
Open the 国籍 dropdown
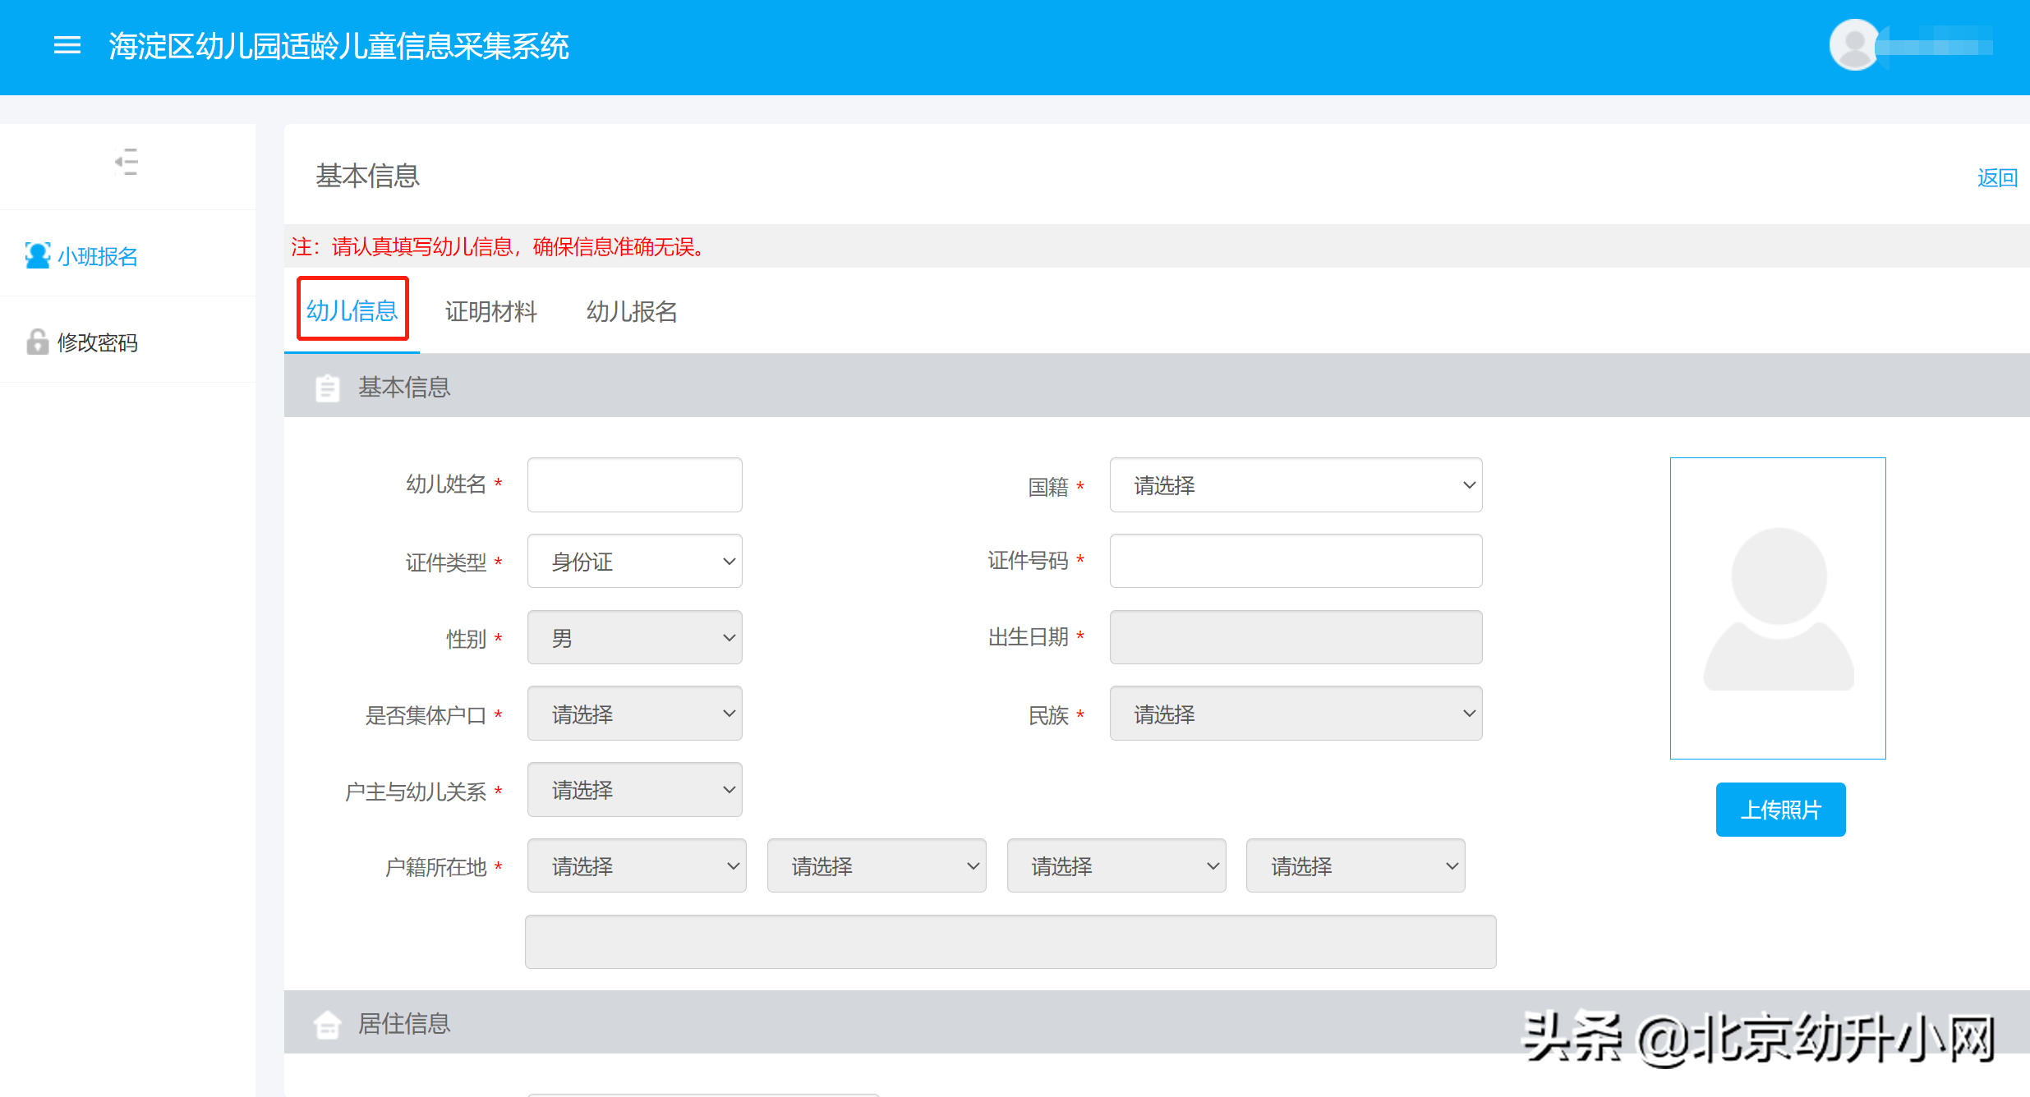[1296, 485]
